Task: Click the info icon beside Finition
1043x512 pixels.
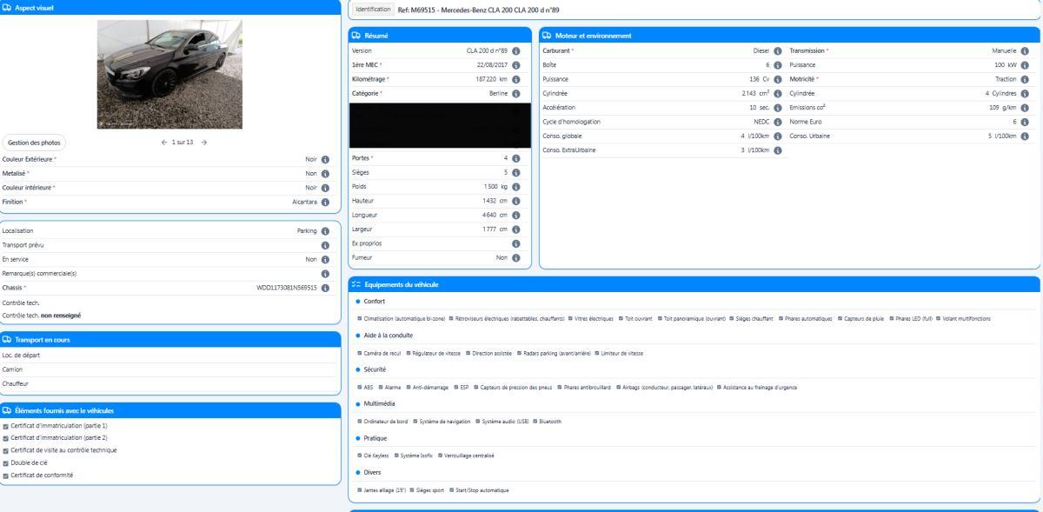Action: 325,202
